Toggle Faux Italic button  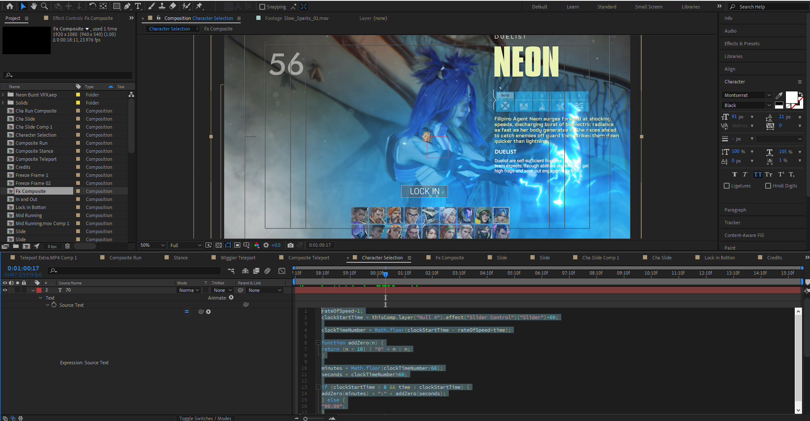tap(745, 174)
